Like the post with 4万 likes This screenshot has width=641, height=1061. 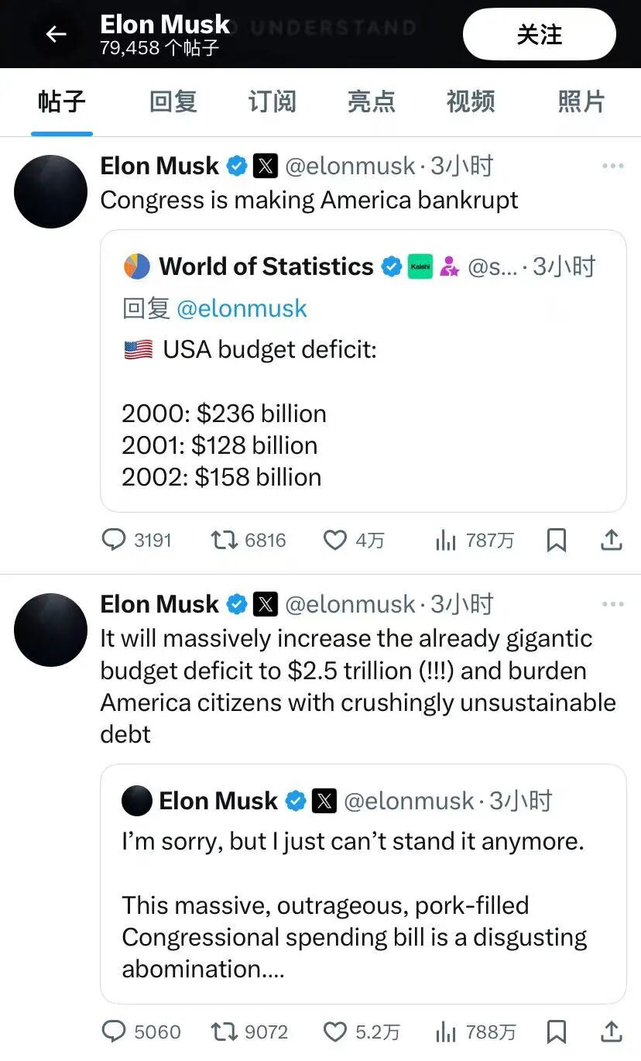coord(353,540)
